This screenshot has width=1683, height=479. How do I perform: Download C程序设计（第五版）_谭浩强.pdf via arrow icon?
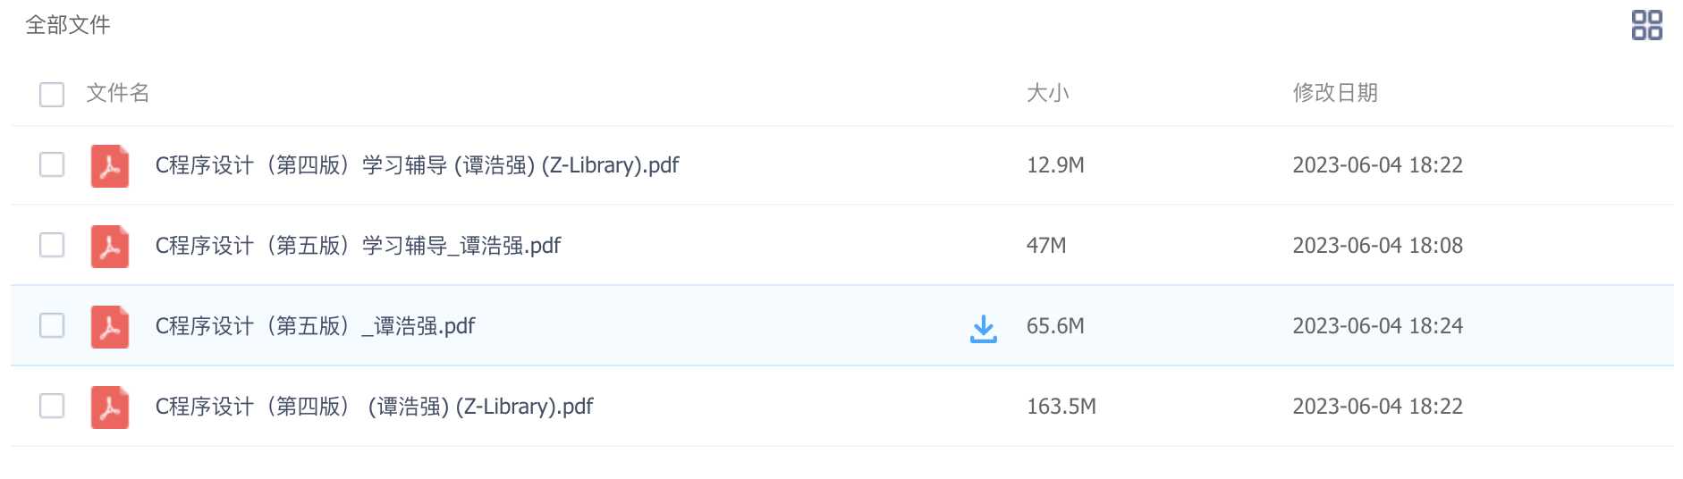pyautogui.click(x=983, y=328)
